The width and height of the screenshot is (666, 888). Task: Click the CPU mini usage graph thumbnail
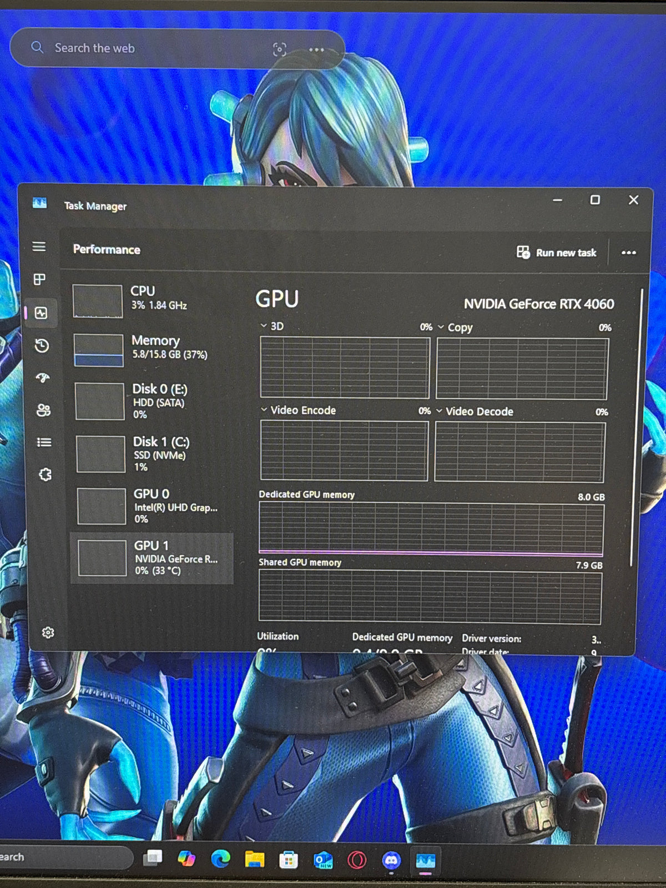click(98, 301)
